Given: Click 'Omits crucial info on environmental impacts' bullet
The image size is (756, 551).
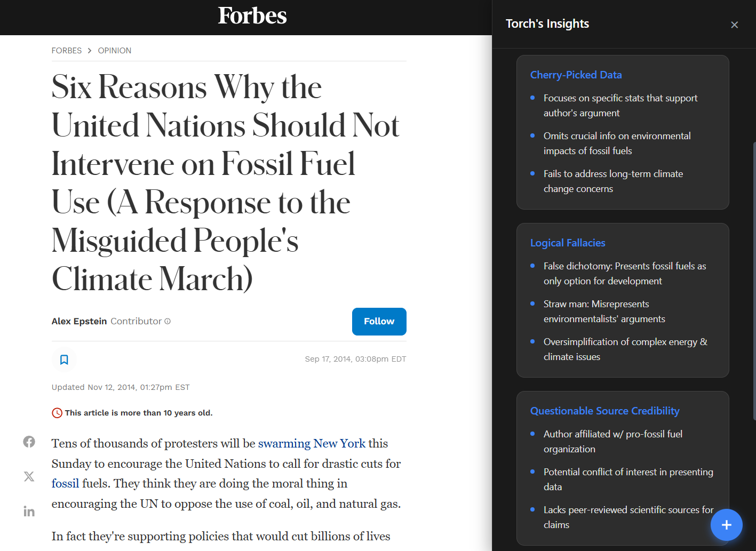Looking at the screenshot, I should tap(617, 143).
